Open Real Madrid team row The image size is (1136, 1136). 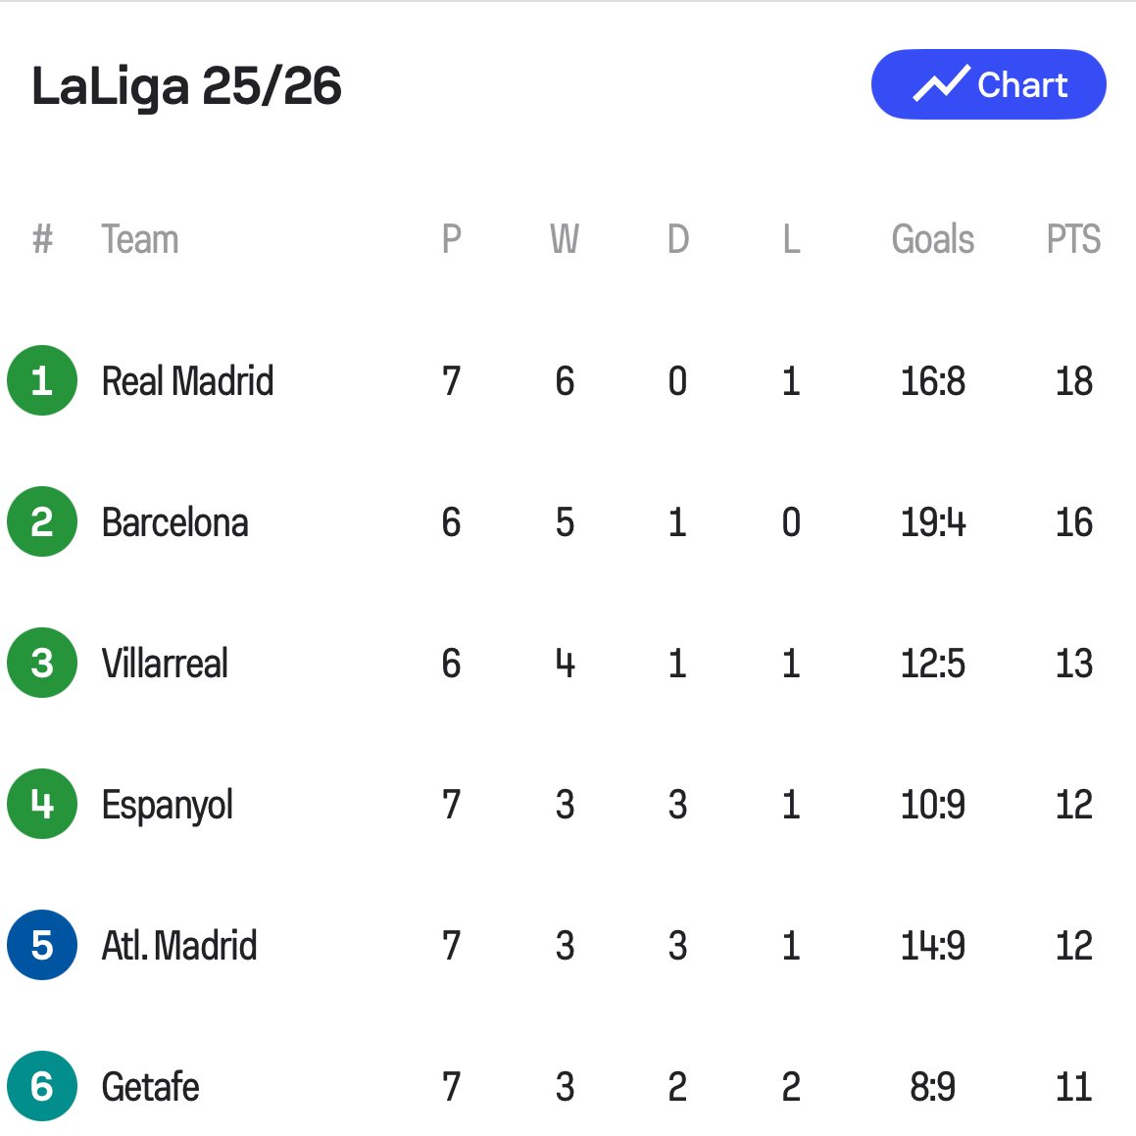click(x=187, y=381)
